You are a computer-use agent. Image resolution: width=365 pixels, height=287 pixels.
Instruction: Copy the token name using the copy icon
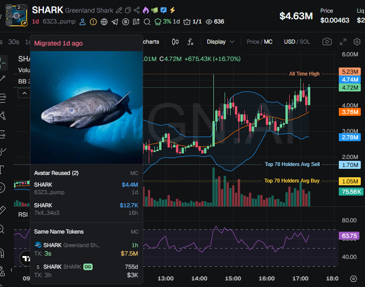click(x=128, y=10)
